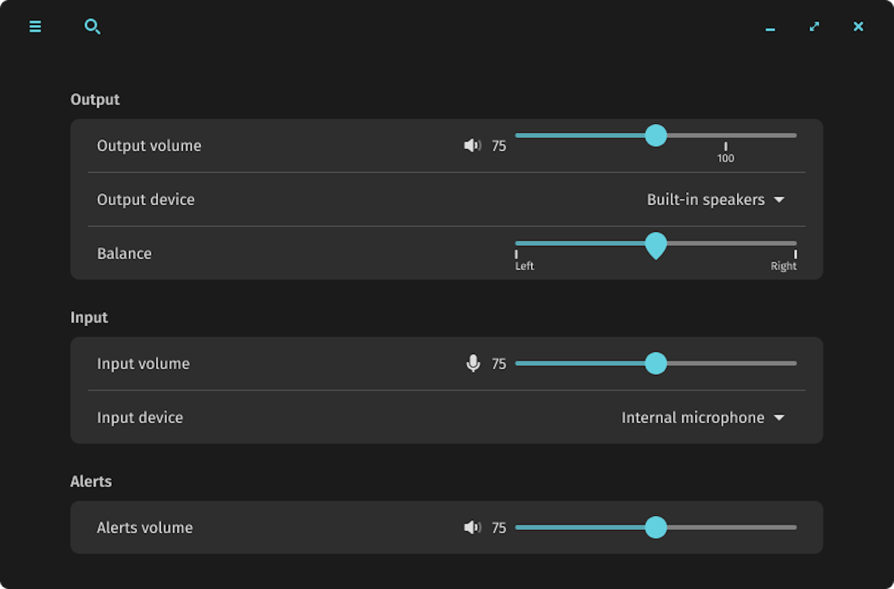Click the Output device row label
The height and width of the screenshot is (589, 894).
pos(146,199)
